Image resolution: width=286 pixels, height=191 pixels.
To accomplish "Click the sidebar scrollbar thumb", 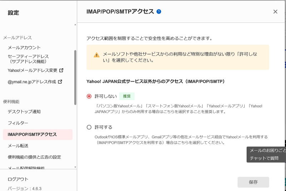I will pos(75,77).
